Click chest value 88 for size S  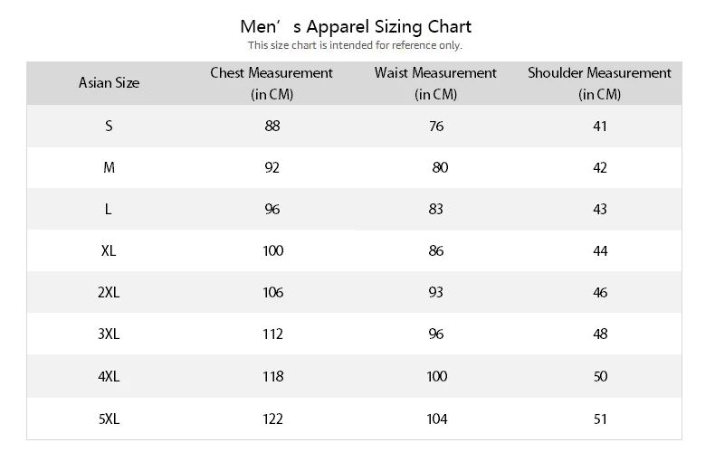point(272,126)
